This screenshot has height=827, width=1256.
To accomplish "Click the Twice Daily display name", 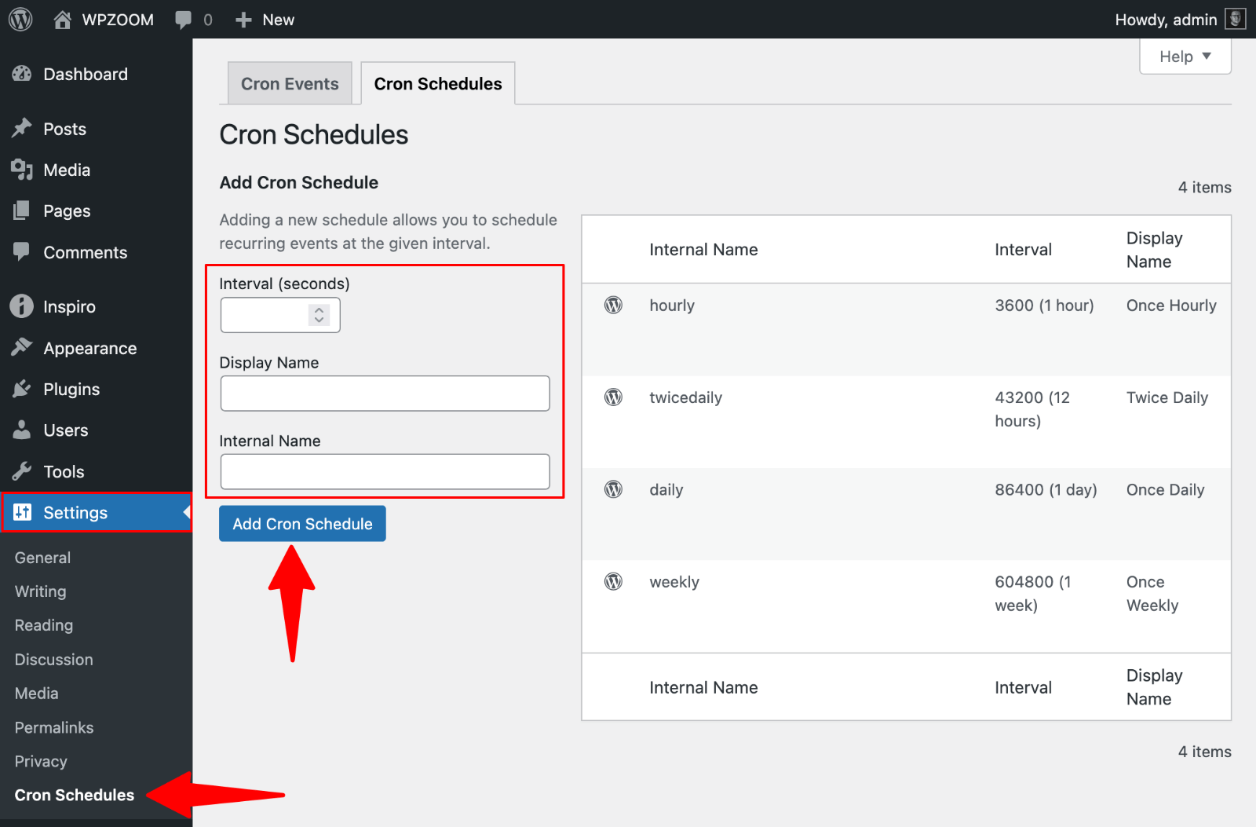I will click(1167, 397).
